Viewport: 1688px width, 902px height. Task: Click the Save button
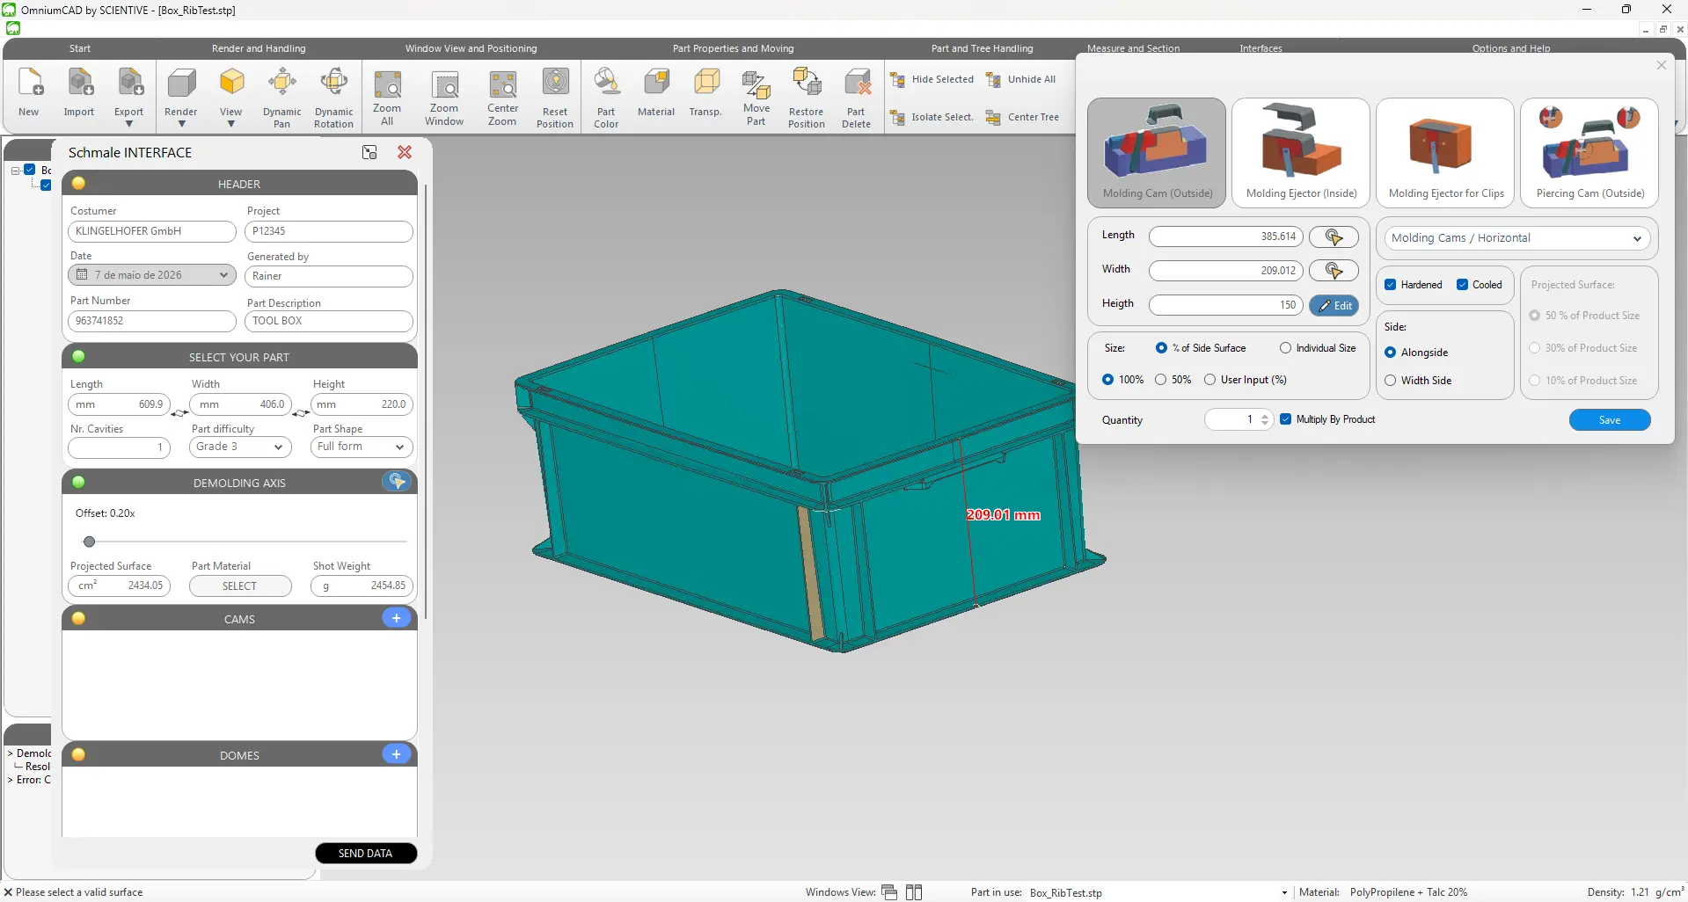1610,420
